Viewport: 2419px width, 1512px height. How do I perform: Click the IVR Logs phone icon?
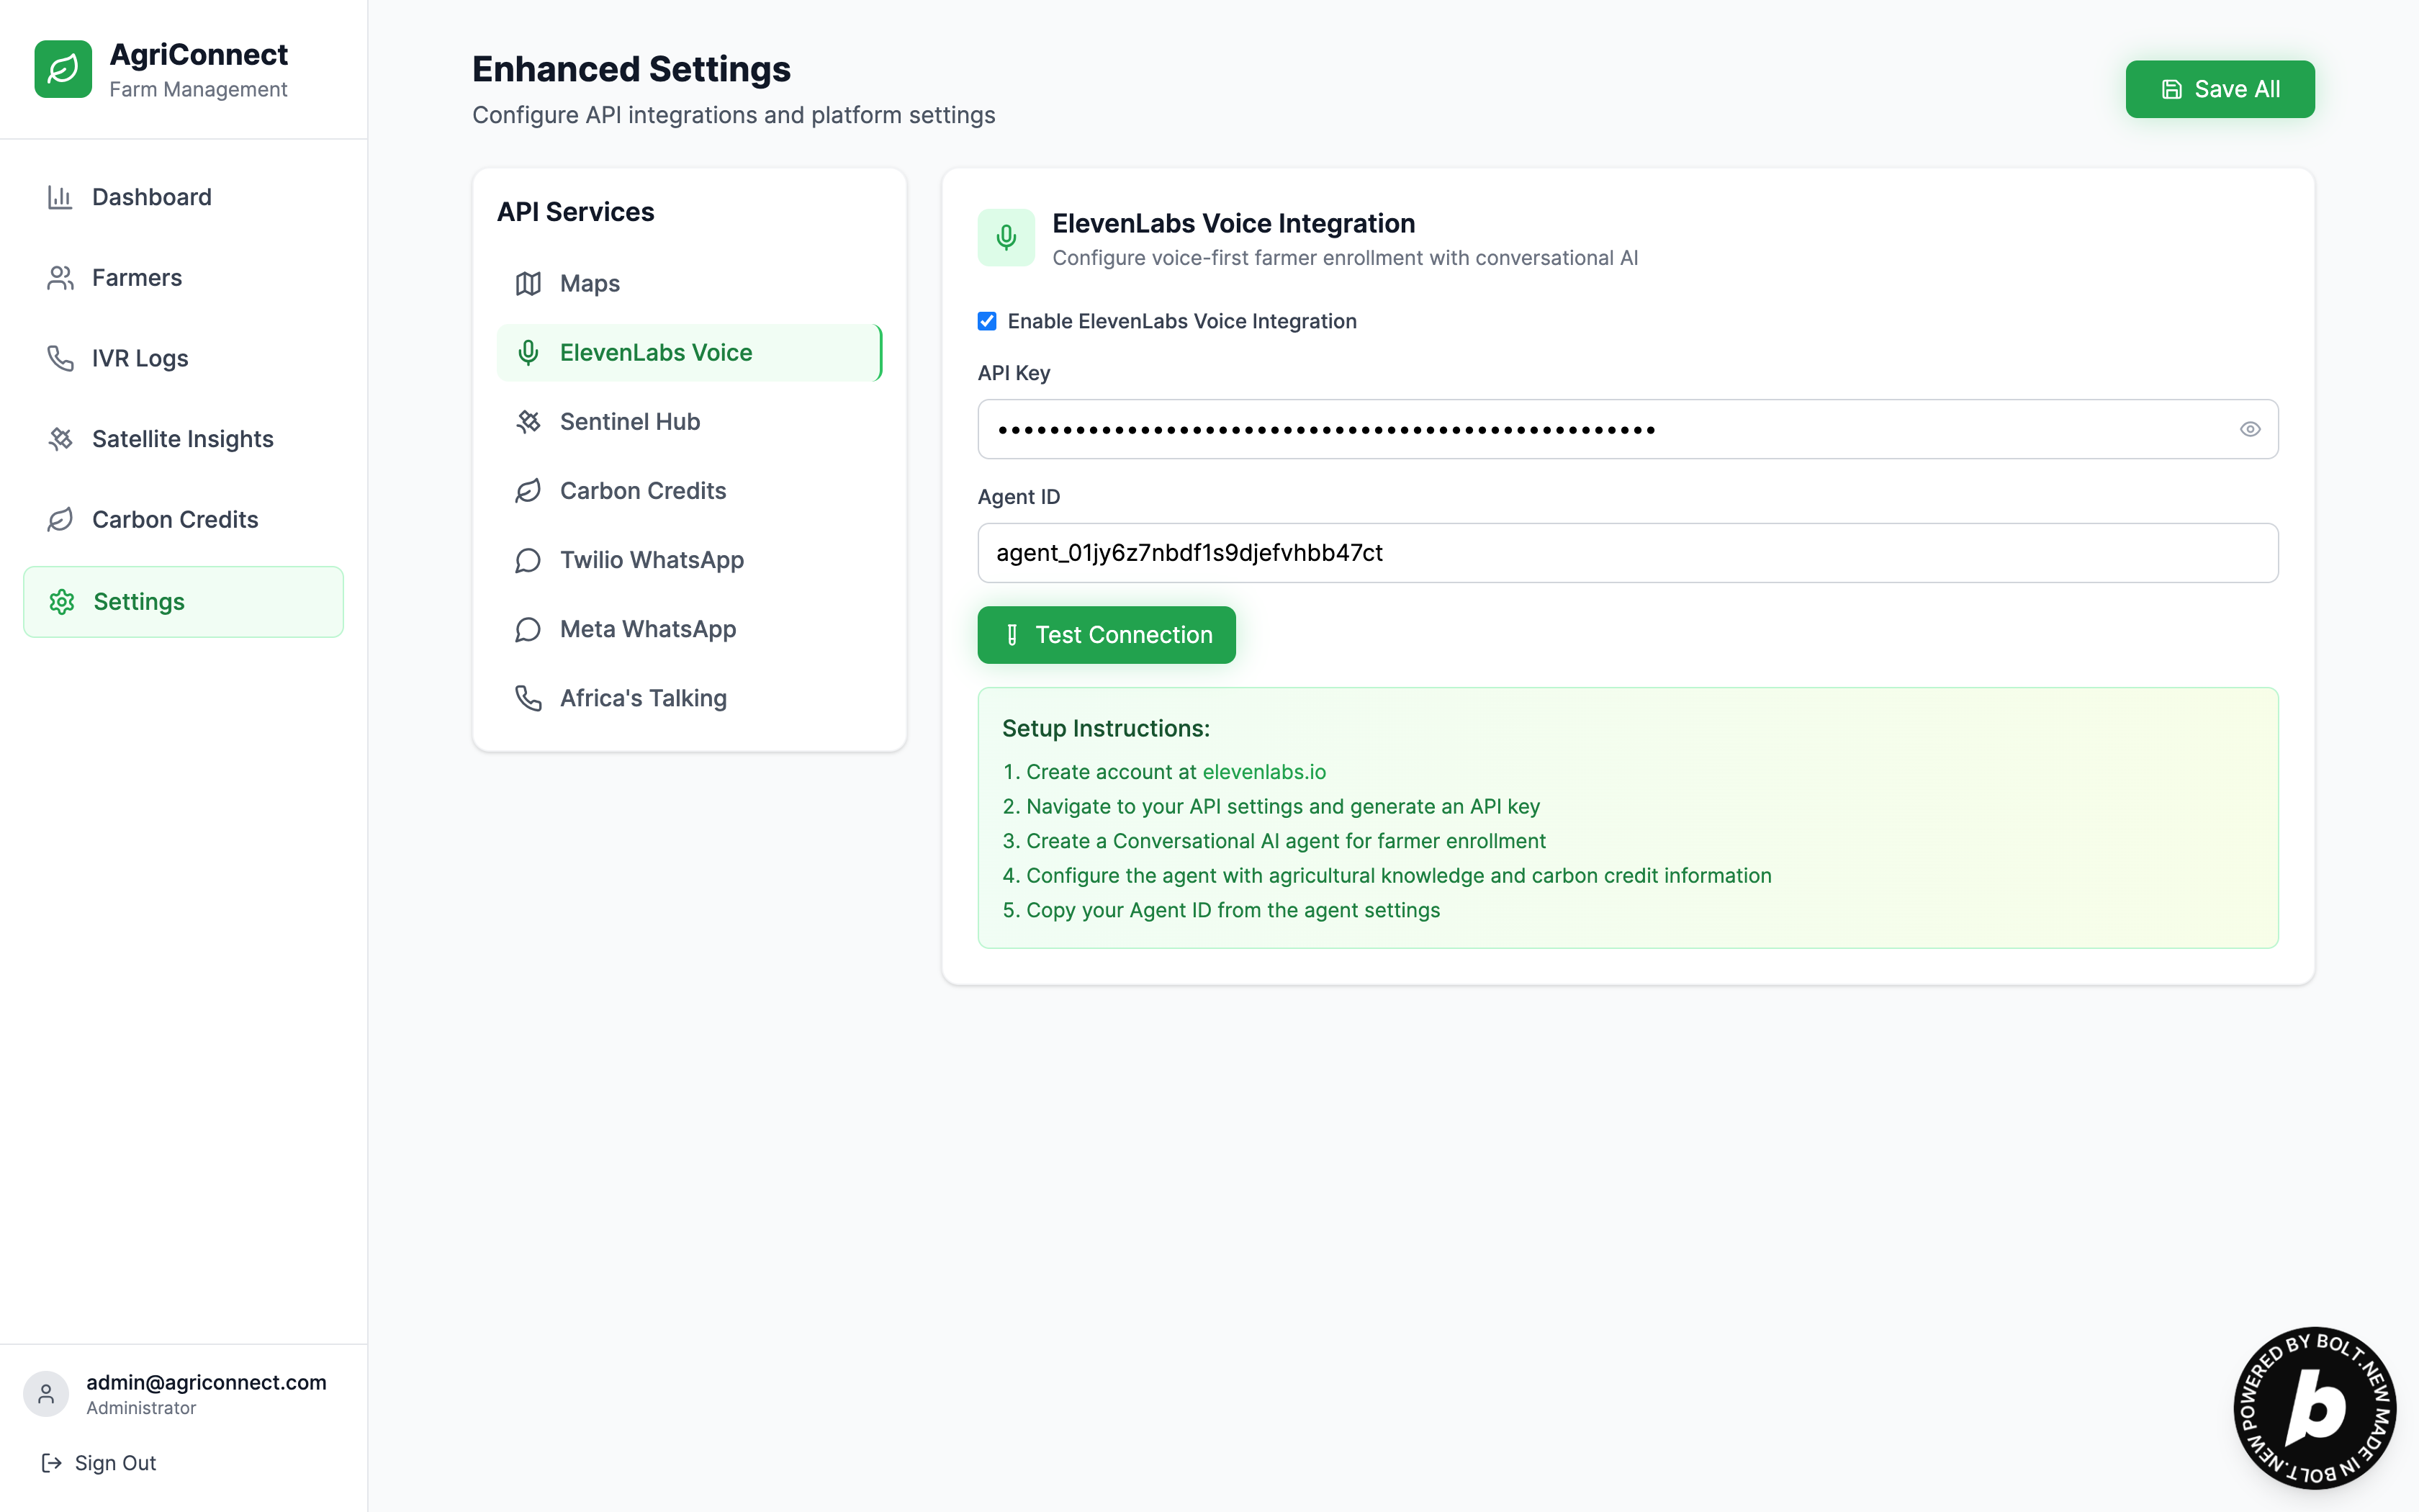coord(60,358)
